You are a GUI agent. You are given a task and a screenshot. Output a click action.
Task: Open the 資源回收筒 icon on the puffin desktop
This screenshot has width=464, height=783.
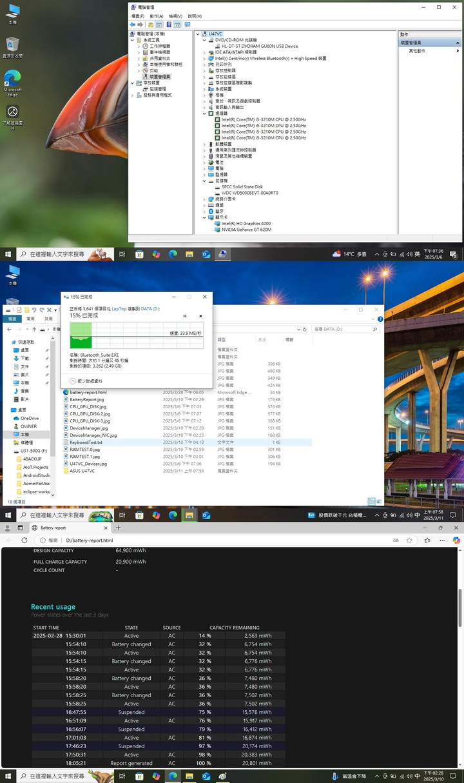12,47
